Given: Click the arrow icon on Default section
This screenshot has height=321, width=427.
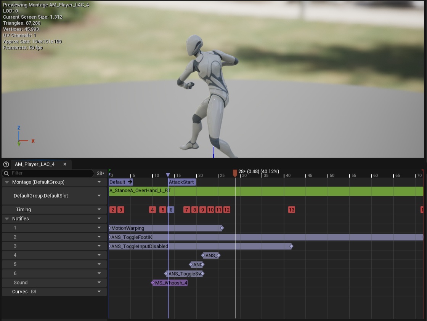Looking at the screenshot, I should pos(130,182).
